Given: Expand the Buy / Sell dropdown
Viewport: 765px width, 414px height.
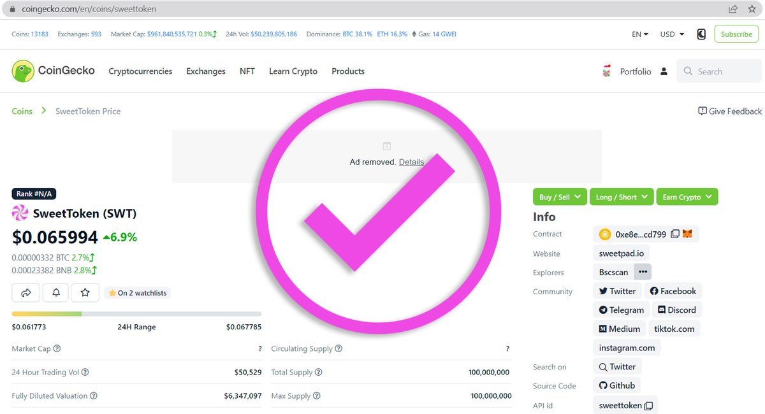Looking at the screenshot, I should coord(560,197).
